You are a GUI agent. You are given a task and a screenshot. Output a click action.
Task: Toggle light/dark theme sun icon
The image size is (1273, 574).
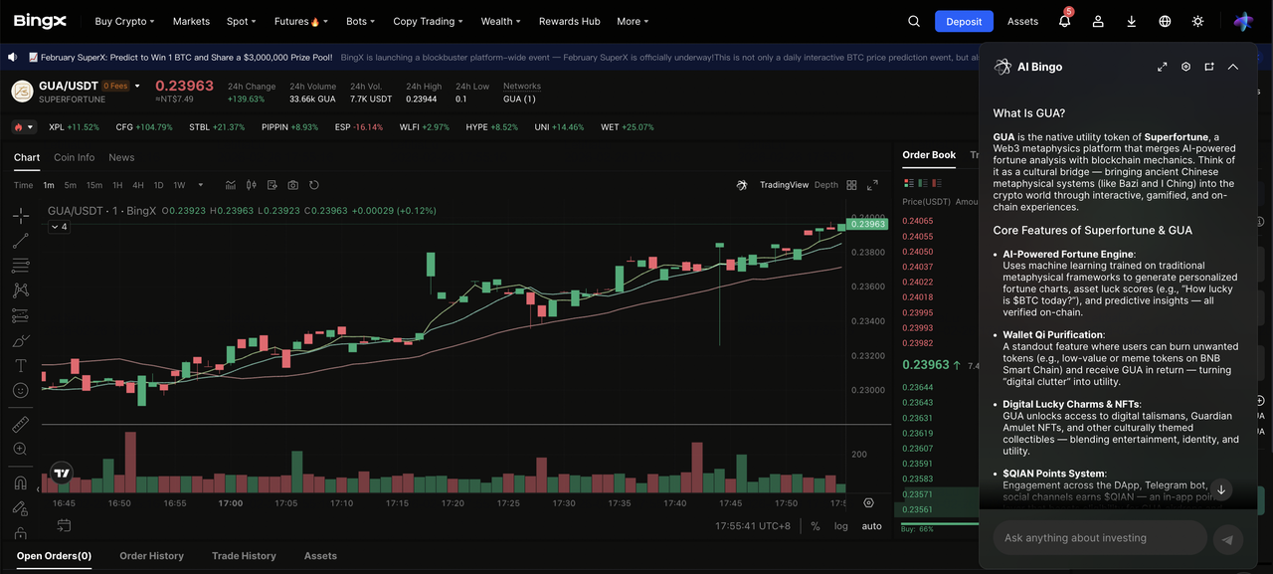pos(1197,21)
